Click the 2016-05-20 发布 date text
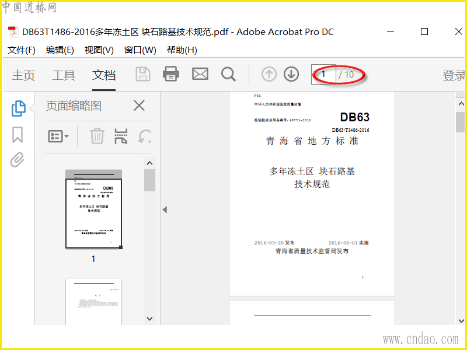467x350 pixels. coord(274,243)
